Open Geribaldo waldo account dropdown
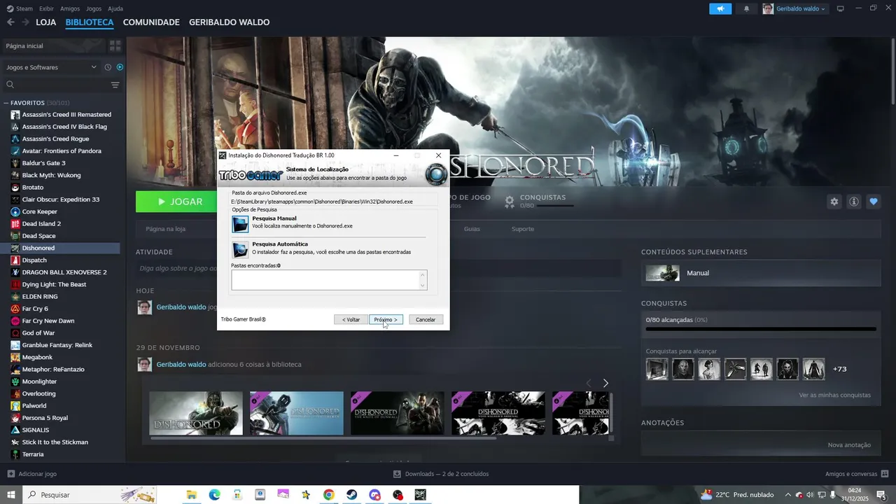The height and width of the screenshot is (504, 896). click(794, 8)
